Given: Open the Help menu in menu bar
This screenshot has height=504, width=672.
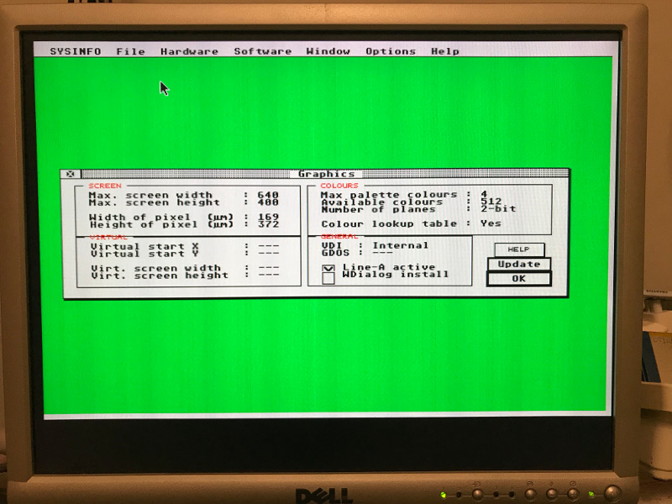Looking at the screenshot, I should tap(444, 51).
